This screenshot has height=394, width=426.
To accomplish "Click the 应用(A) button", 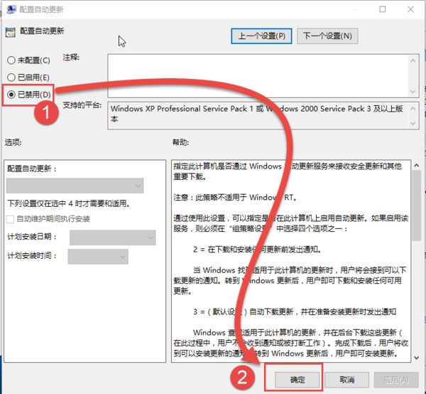I will (x=396, y=380).
